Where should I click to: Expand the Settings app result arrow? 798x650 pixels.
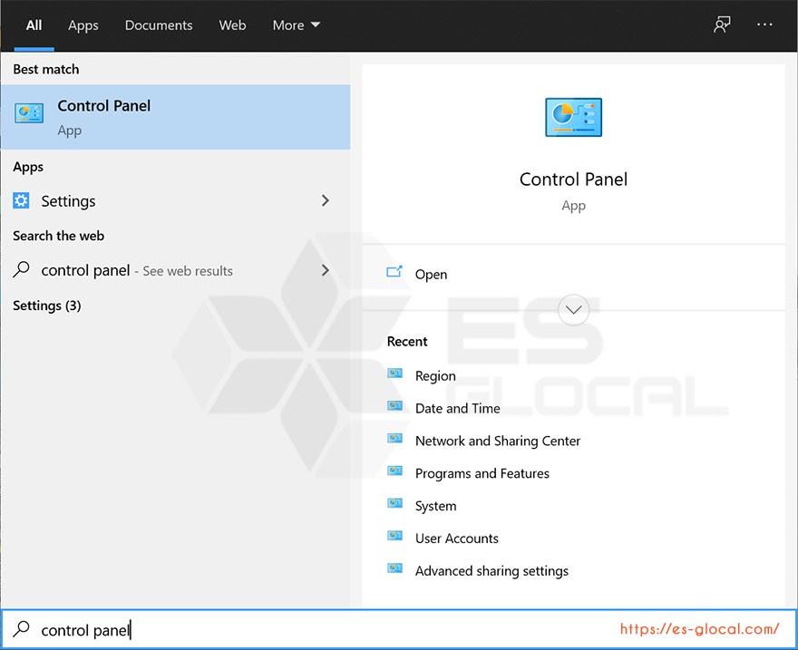[x=326, y=201]
